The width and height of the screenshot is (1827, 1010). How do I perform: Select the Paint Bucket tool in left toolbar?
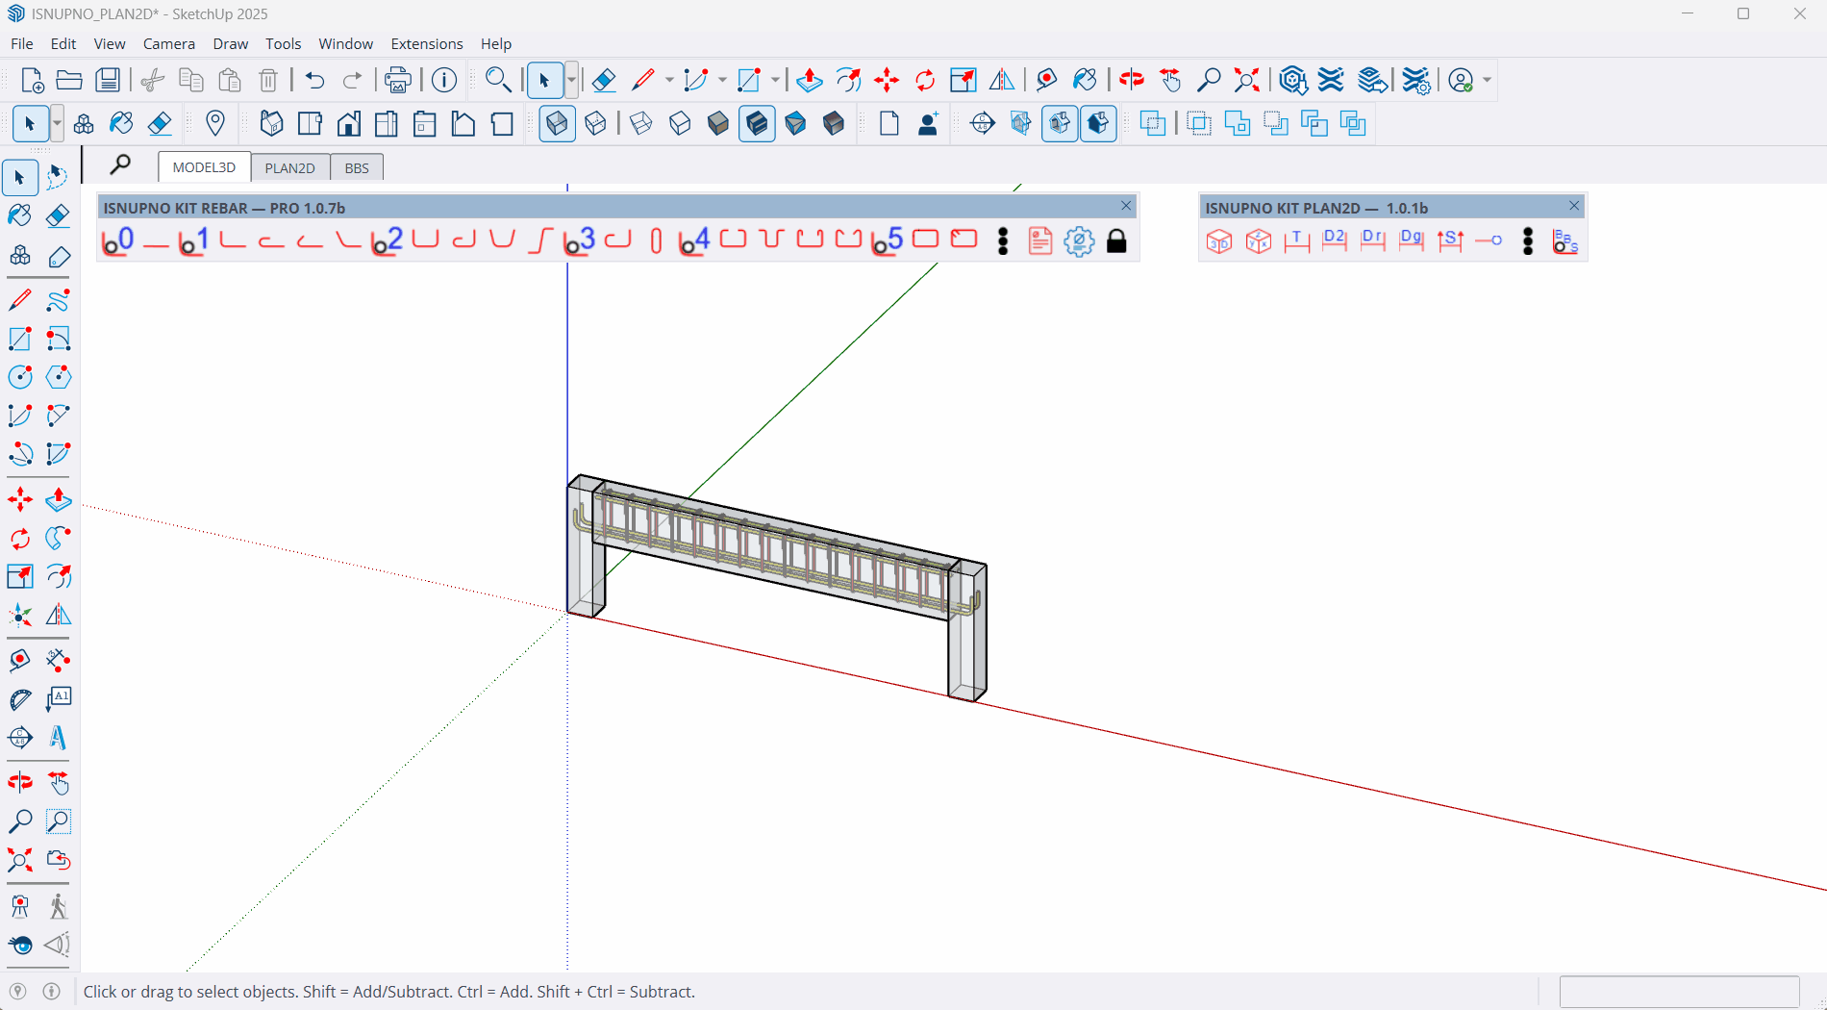click(19, 215)
